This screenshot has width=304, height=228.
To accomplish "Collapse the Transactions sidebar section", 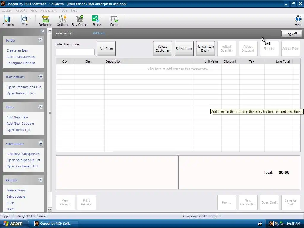I will (x=41, y=76).
